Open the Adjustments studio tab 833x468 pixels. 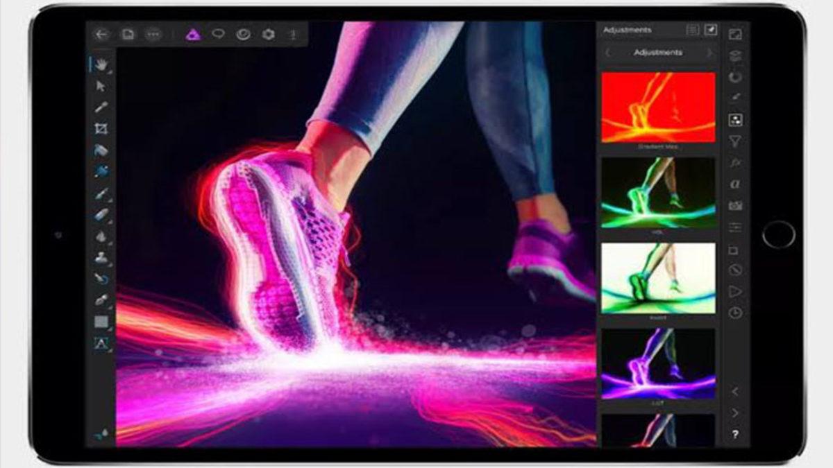(x=735, y=120)
